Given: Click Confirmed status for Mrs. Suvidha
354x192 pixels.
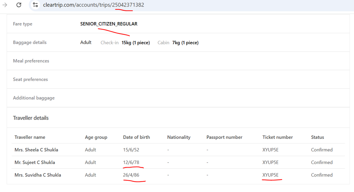Looking at the screenshot, I should pyautogui.click(x=322, y=175).
